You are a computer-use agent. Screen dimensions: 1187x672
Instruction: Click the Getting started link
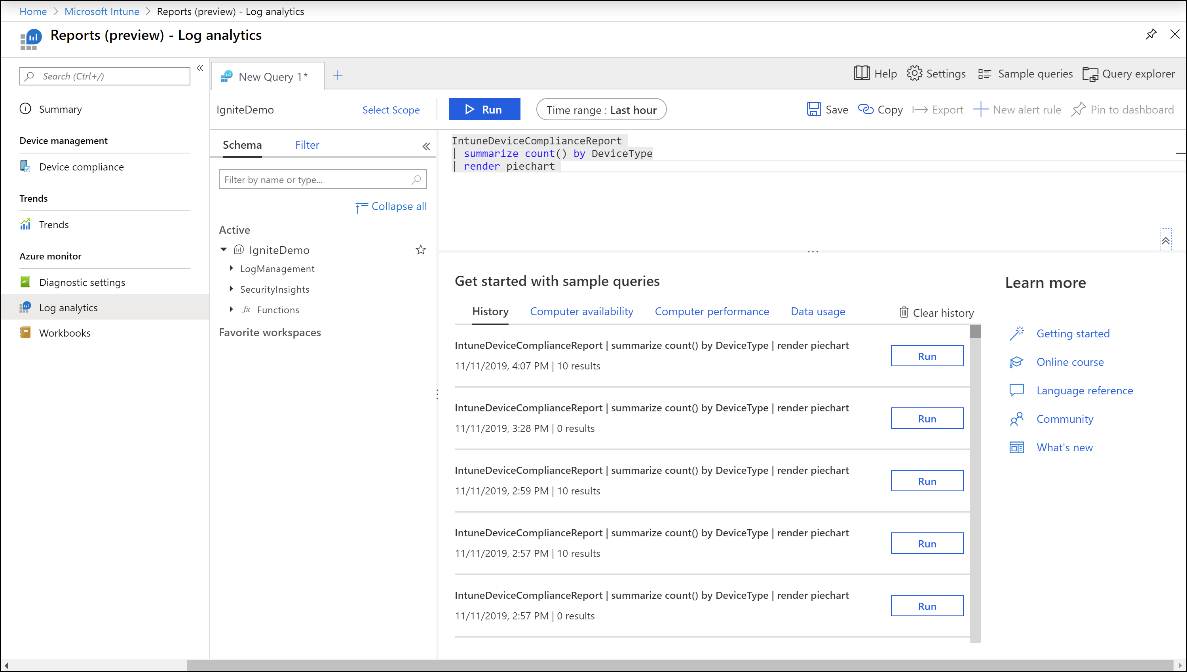pyautogui.click(x=1072, y=332)
